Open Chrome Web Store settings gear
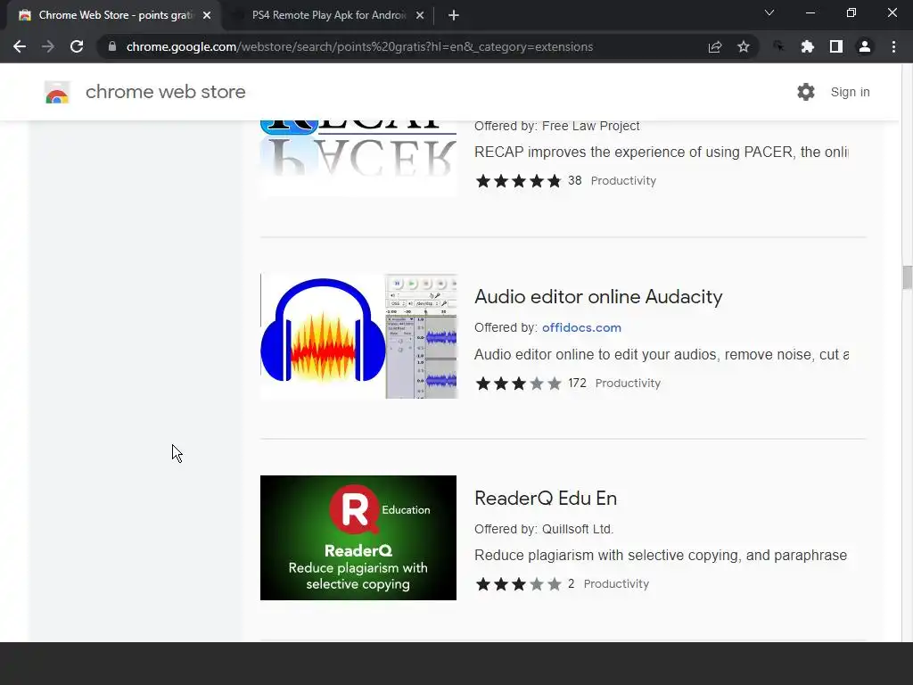The height and width of the screenshot is (685, 913). click(806, 92)
